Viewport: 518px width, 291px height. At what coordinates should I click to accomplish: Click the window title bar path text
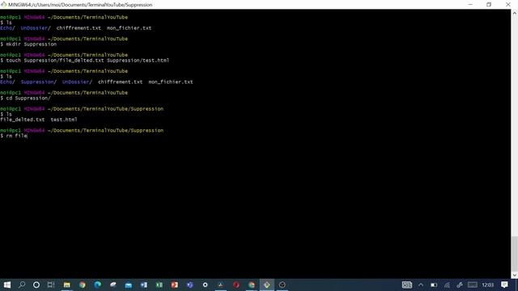80,5
